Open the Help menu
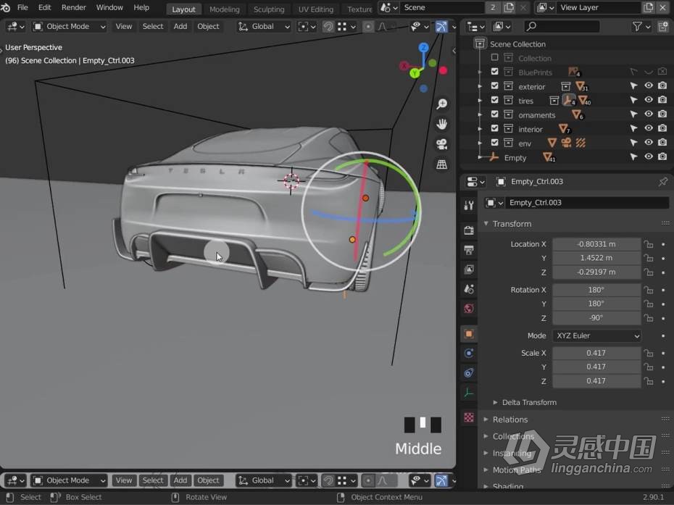 (x=141, y=8)
